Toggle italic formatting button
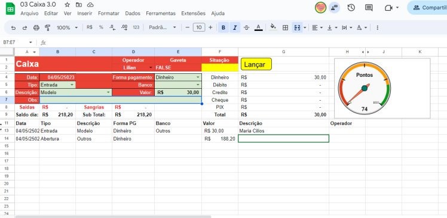447x218 pixels. pos(235,27)
